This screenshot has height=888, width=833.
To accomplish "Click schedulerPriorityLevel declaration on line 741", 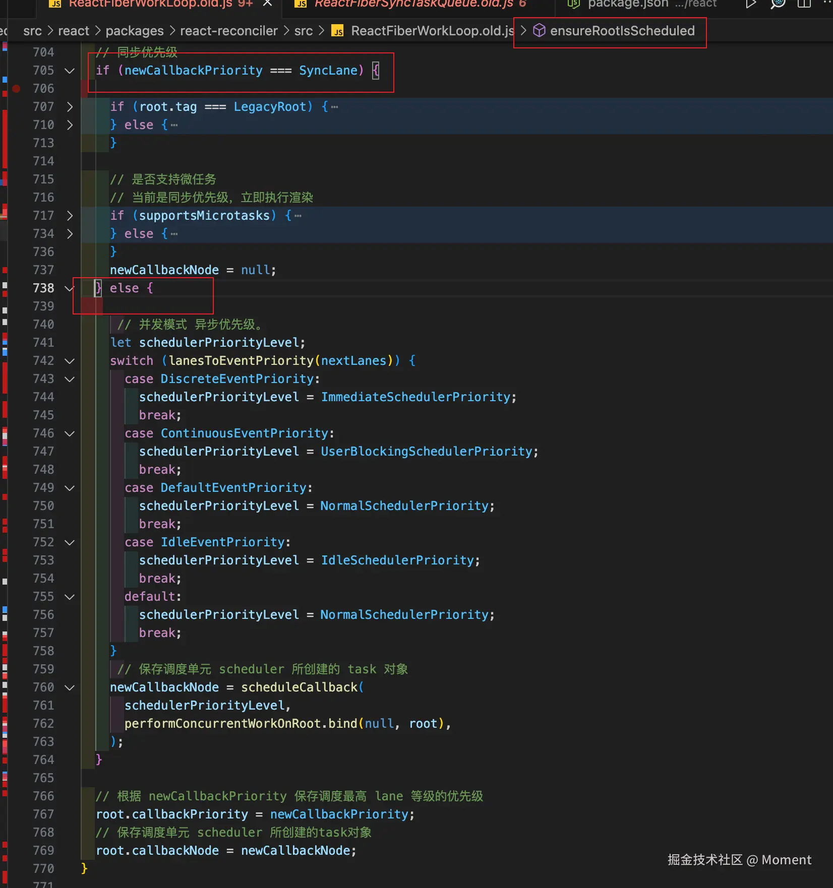I will click(x=219, y=343).
